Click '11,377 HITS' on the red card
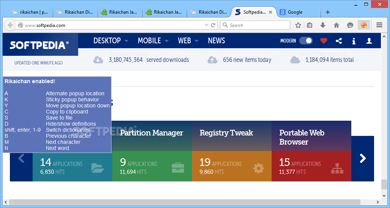The image size is (390, 208). (292, 172)
